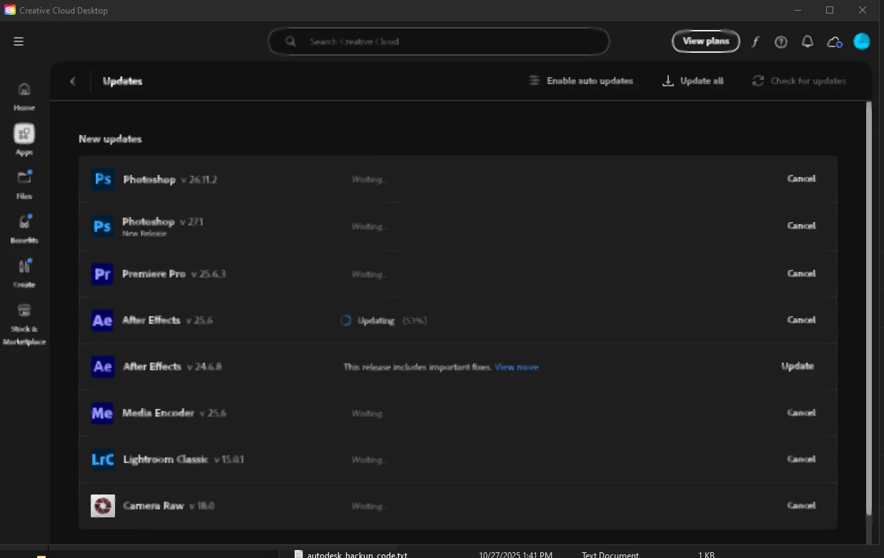
Task: Click Update all button
Action: [x=693, y=81]
